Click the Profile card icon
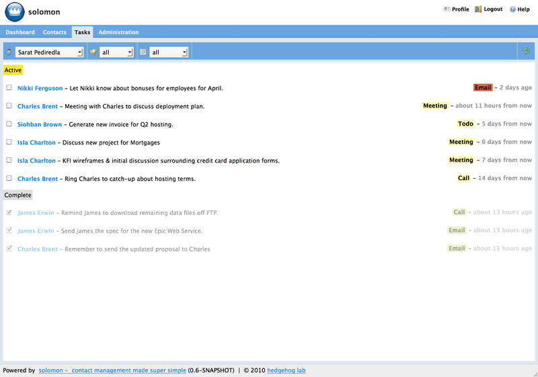Screen dimensions: 538x377 447,9
